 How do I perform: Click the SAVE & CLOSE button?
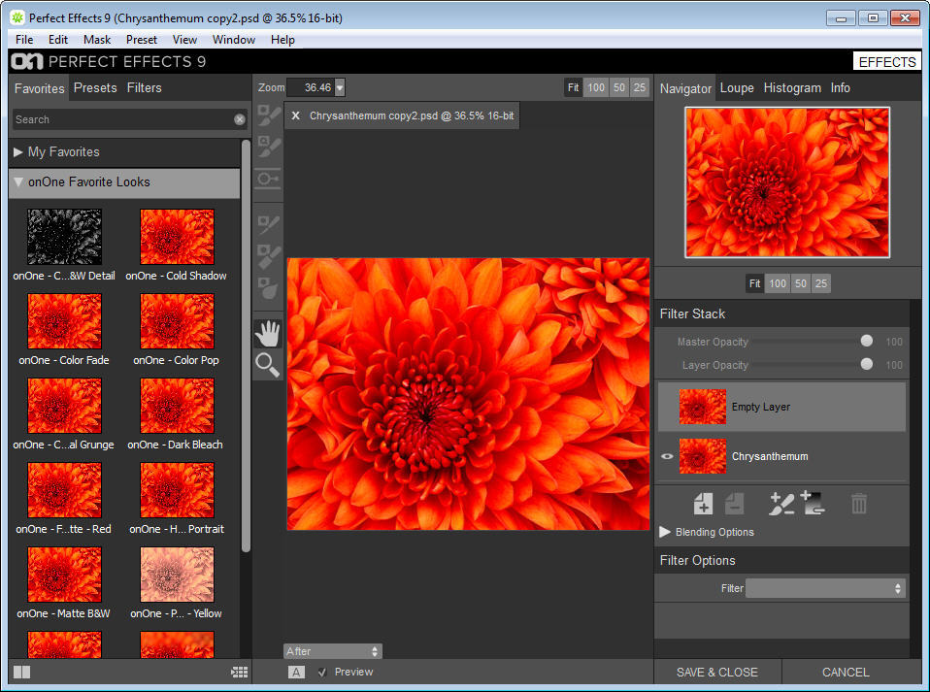click(x=717, y=672)
